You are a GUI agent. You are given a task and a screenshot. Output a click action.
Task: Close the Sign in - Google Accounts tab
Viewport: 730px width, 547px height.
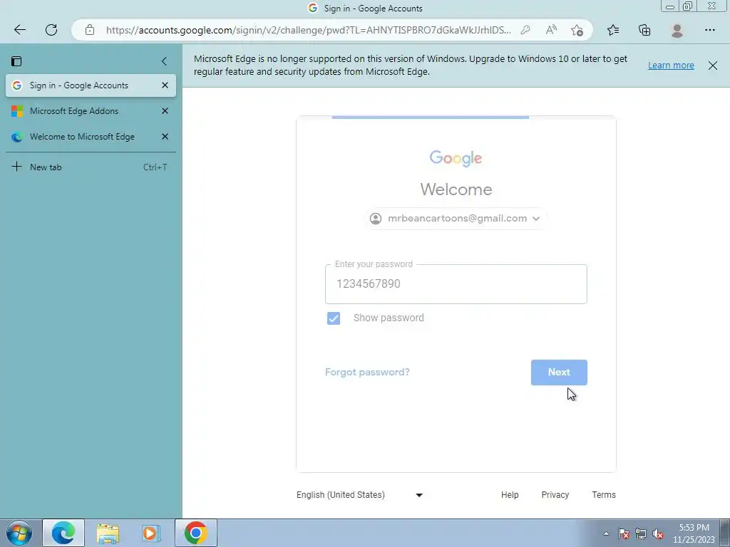[165, 85]
